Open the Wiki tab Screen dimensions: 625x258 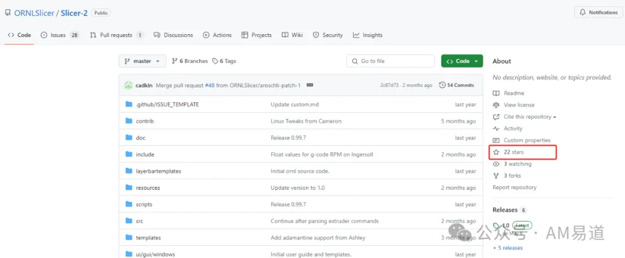(x=292, y=35)
